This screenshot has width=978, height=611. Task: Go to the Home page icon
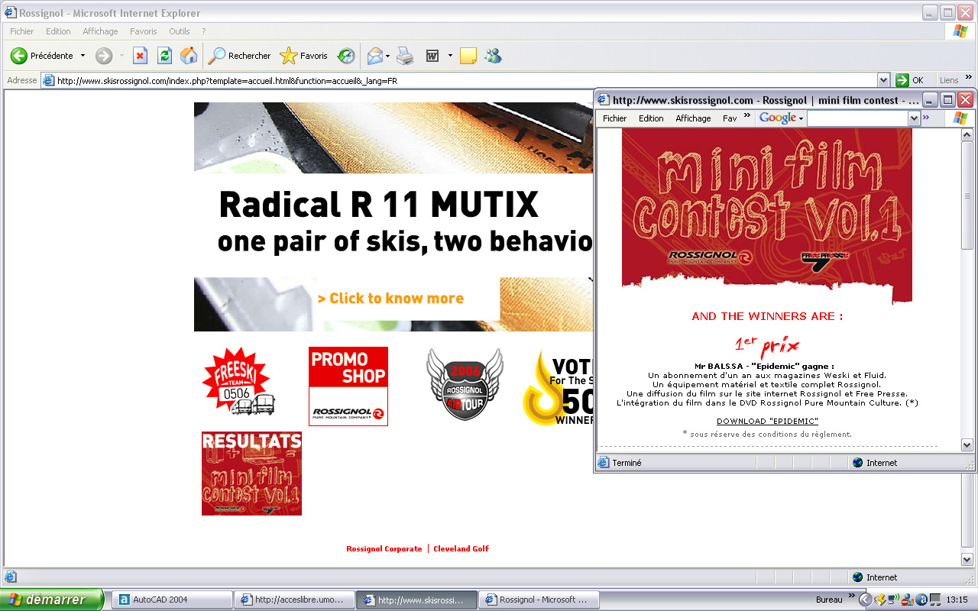[188, 56]
